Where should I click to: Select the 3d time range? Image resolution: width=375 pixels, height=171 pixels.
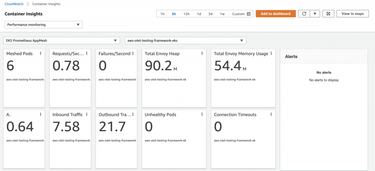pos(211,14)
